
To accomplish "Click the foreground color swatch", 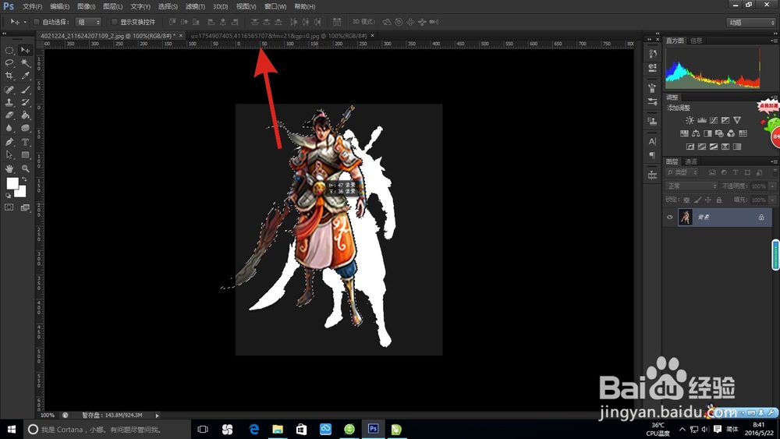I will click(12, 183).
